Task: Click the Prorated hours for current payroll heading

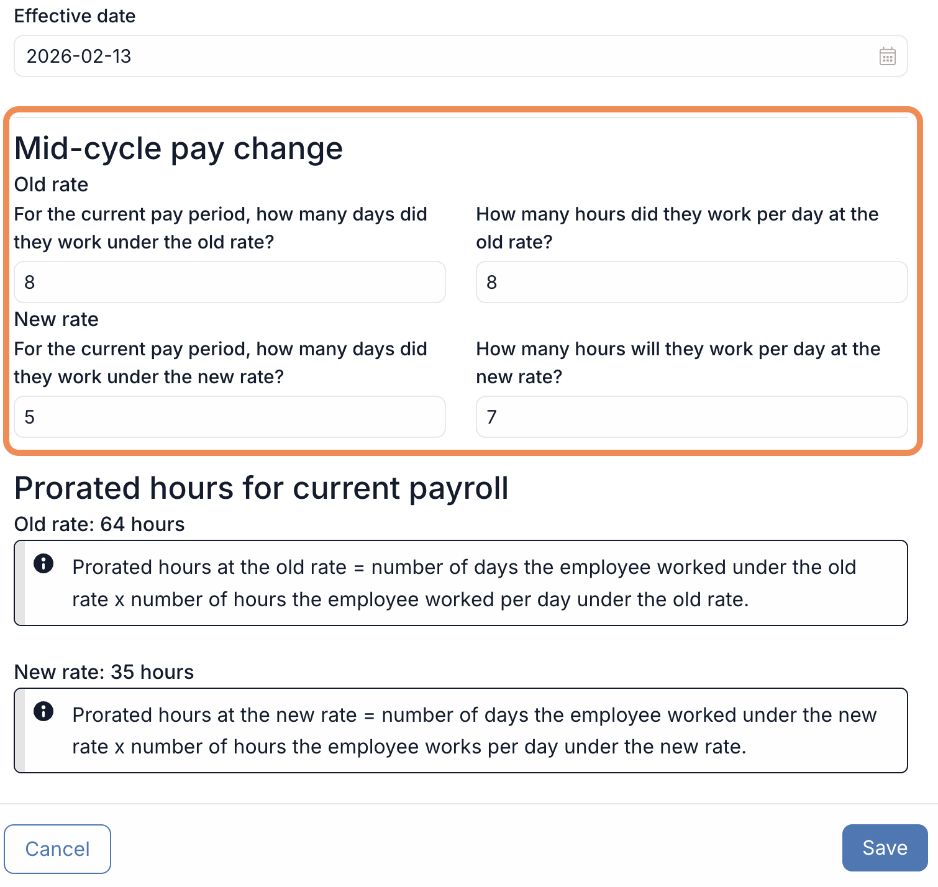Action: [262, 488]
